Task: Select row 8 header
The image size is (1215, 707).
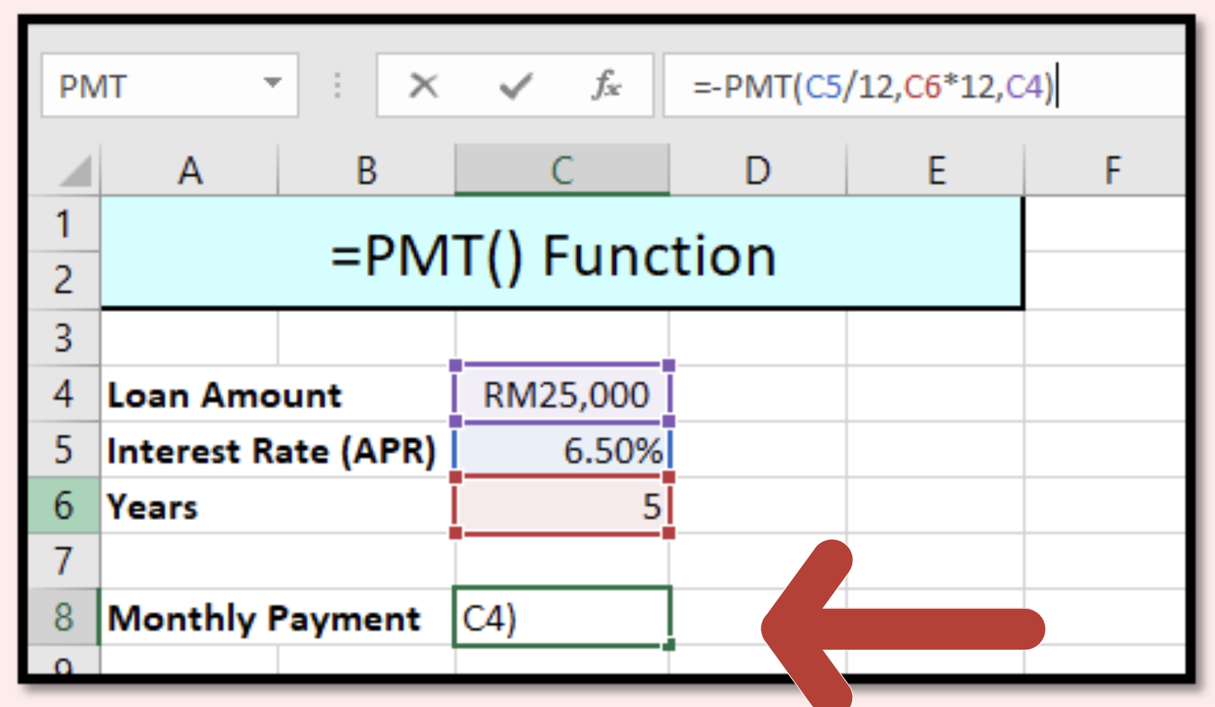Action: (64, 617)
